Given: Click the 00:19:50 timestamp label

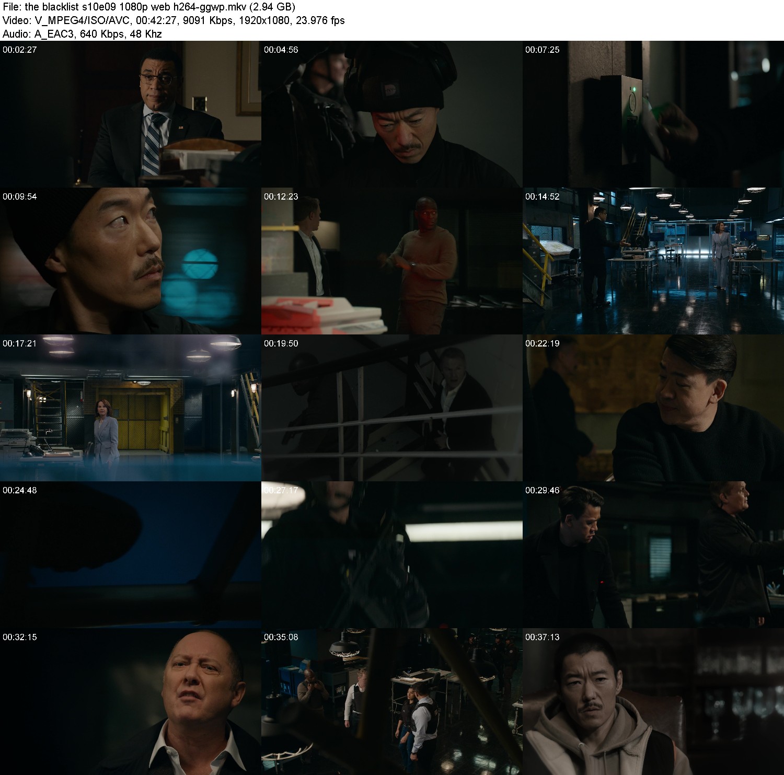Looking at the screenshot, I should 281,343.
